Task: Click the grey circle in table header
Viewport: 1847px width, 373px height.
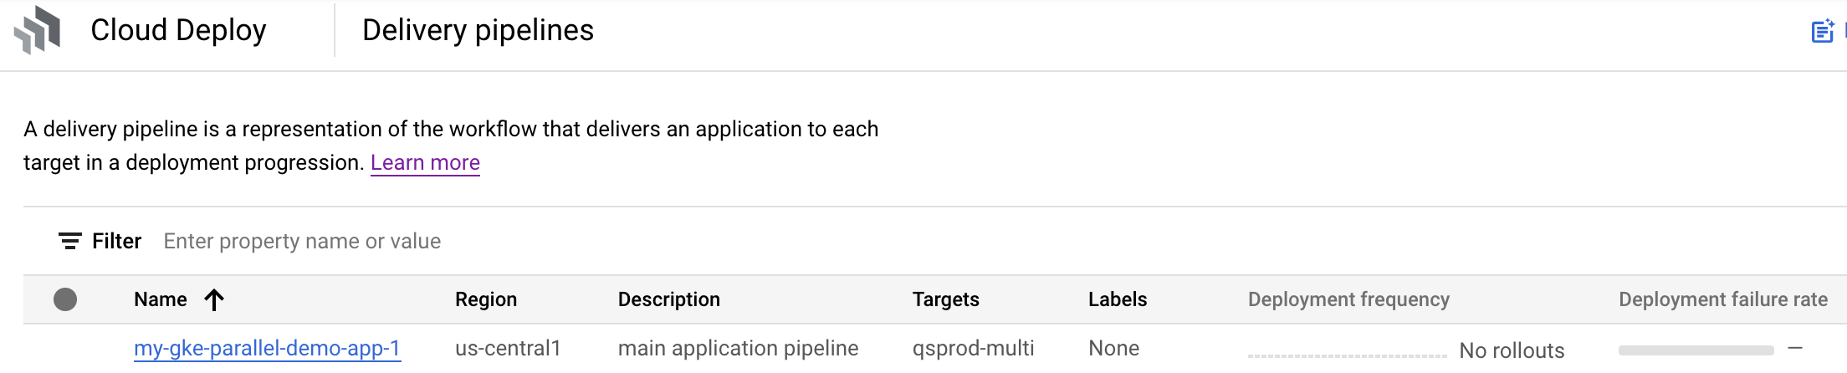Action: pos(65,299)
